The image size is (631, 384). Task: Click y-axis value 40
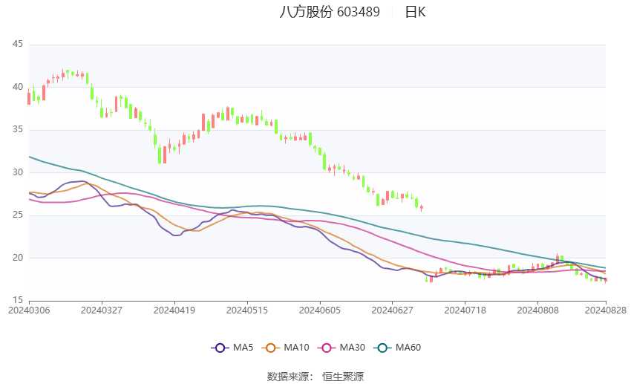coord(18,87)
